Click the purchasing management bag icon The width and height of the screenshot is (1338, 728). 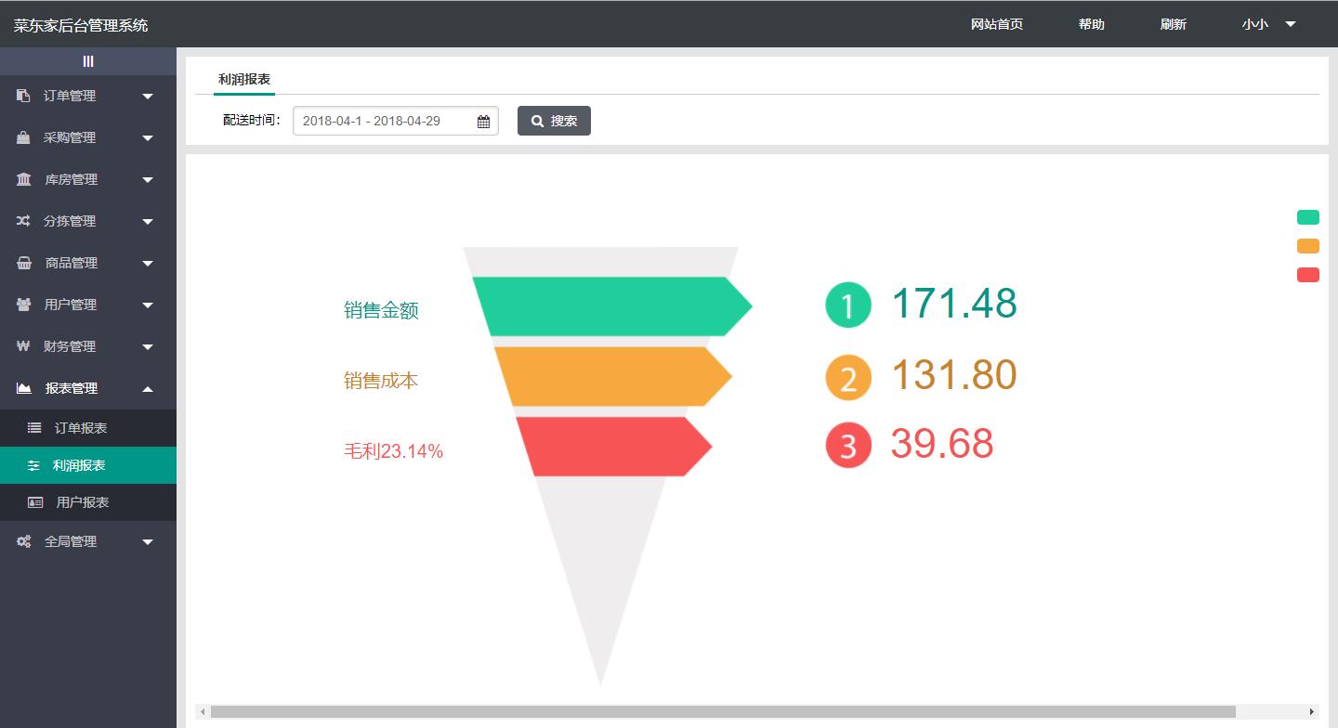23,137
